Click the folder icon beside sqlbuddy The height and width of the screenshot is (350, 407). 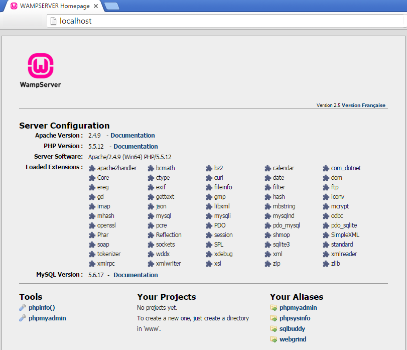click(274, 329)
